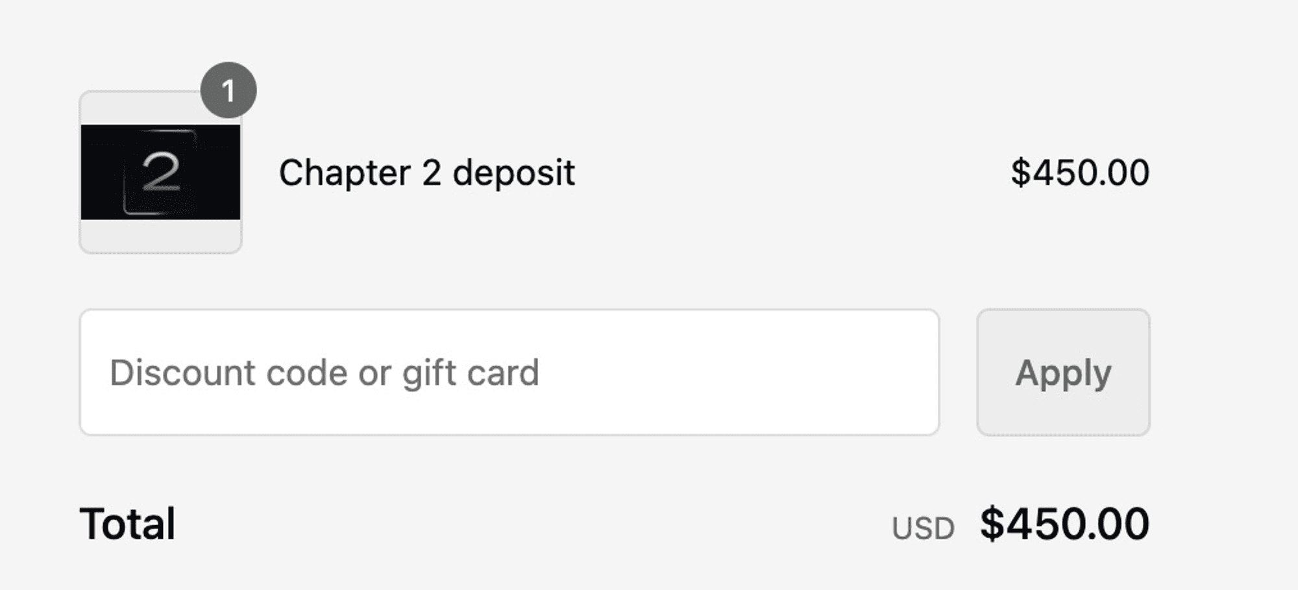Click the line item price next to the deposit
This screenshot has width=1298, height=590.
coord(1080,173)
